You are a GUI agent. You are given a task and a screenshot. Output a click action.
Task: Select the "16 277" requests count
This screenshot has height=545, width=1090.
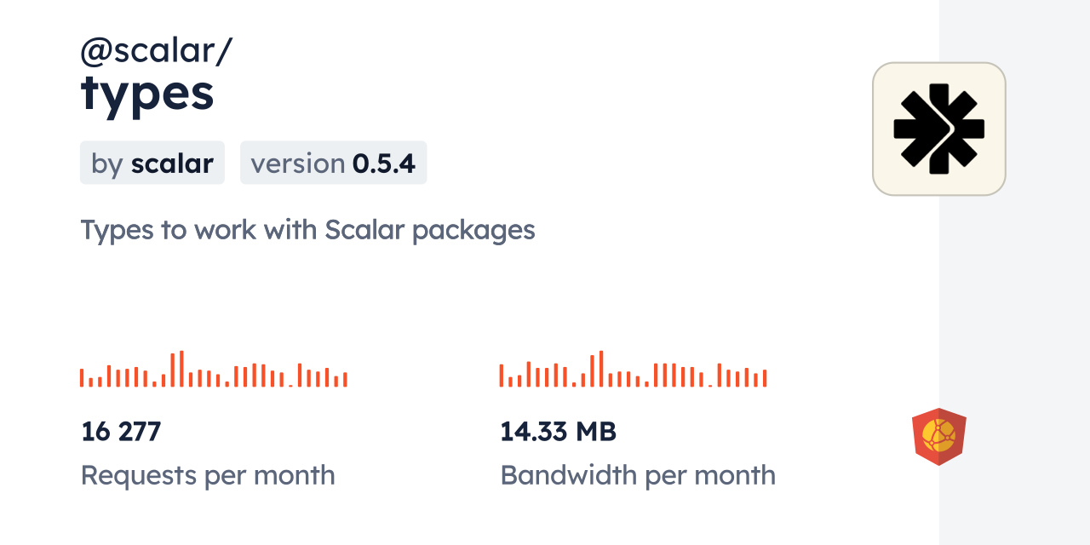[x=121, y=432]
